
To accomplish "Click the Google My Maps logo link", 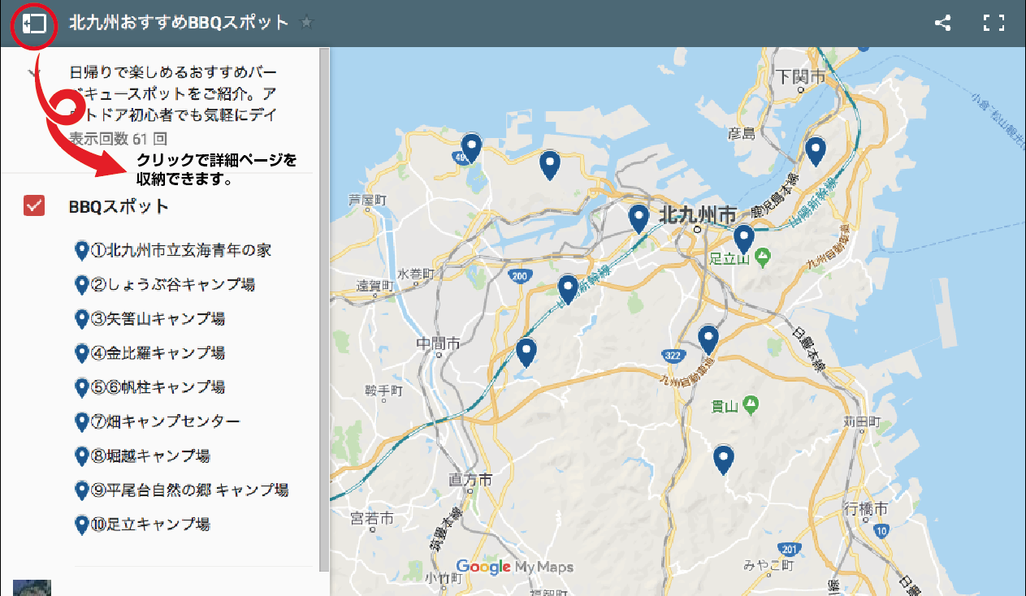I will pos(514,567).
